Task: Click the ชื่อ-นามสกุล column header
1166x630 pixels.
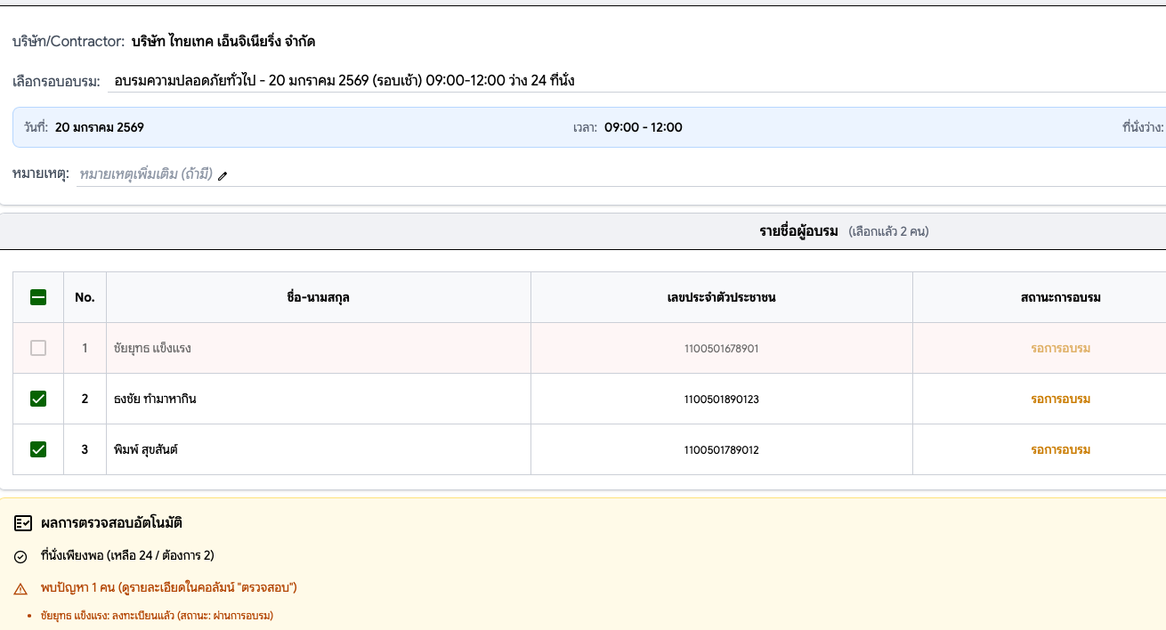Action: tap(319, 296)
